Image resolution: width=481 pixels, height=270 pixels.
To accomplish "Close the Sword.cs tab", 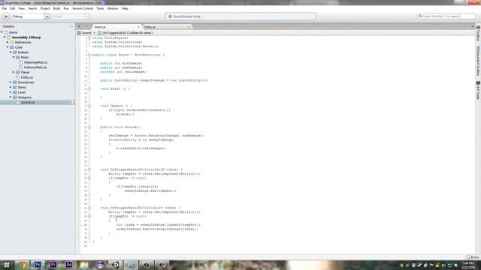I will [138, 27].
